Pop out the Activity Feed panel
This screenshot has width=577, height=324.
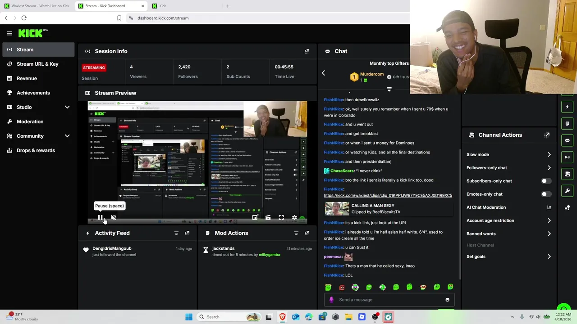click(x=187, y=233)
